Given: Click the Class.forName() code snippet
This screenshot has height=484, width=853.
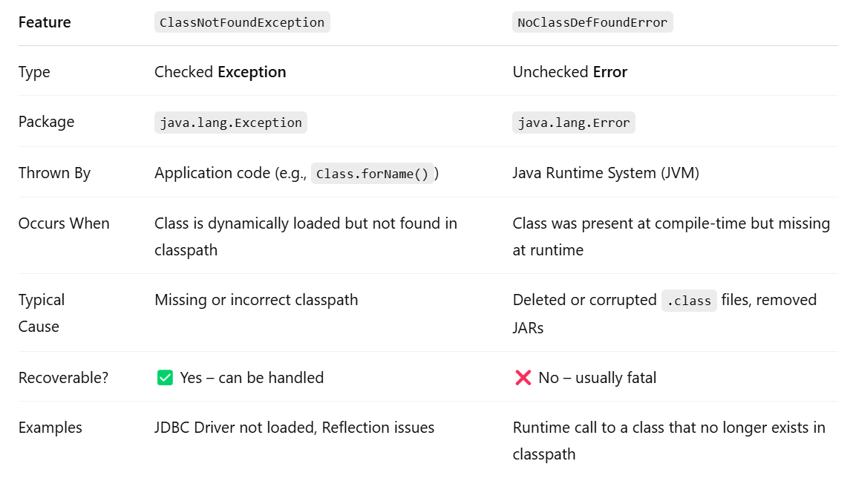Looking at the screenshot, I should click(x=372, y=174).
